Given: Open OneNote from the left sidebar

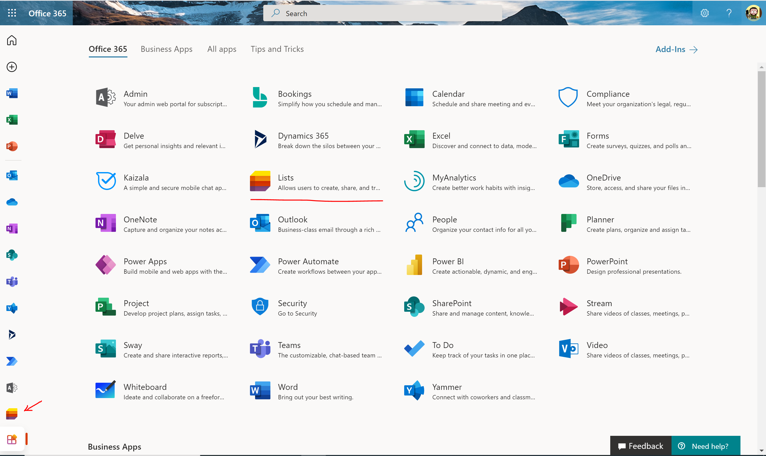Looking at the screenshot, I should point(12,228).
